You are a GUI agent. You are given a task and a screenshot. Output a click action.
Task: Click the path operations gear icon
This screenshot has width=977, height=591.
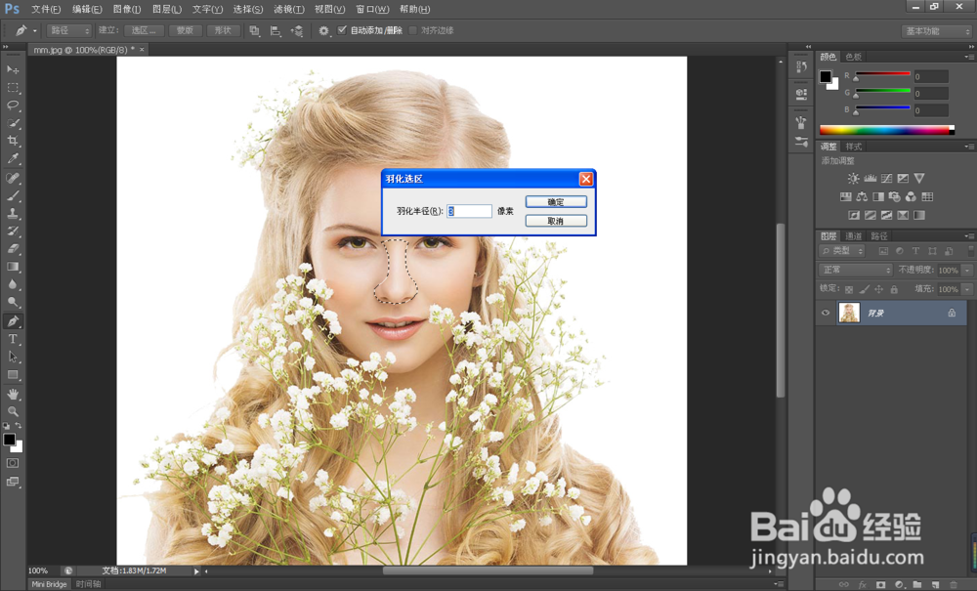point(324,31)
